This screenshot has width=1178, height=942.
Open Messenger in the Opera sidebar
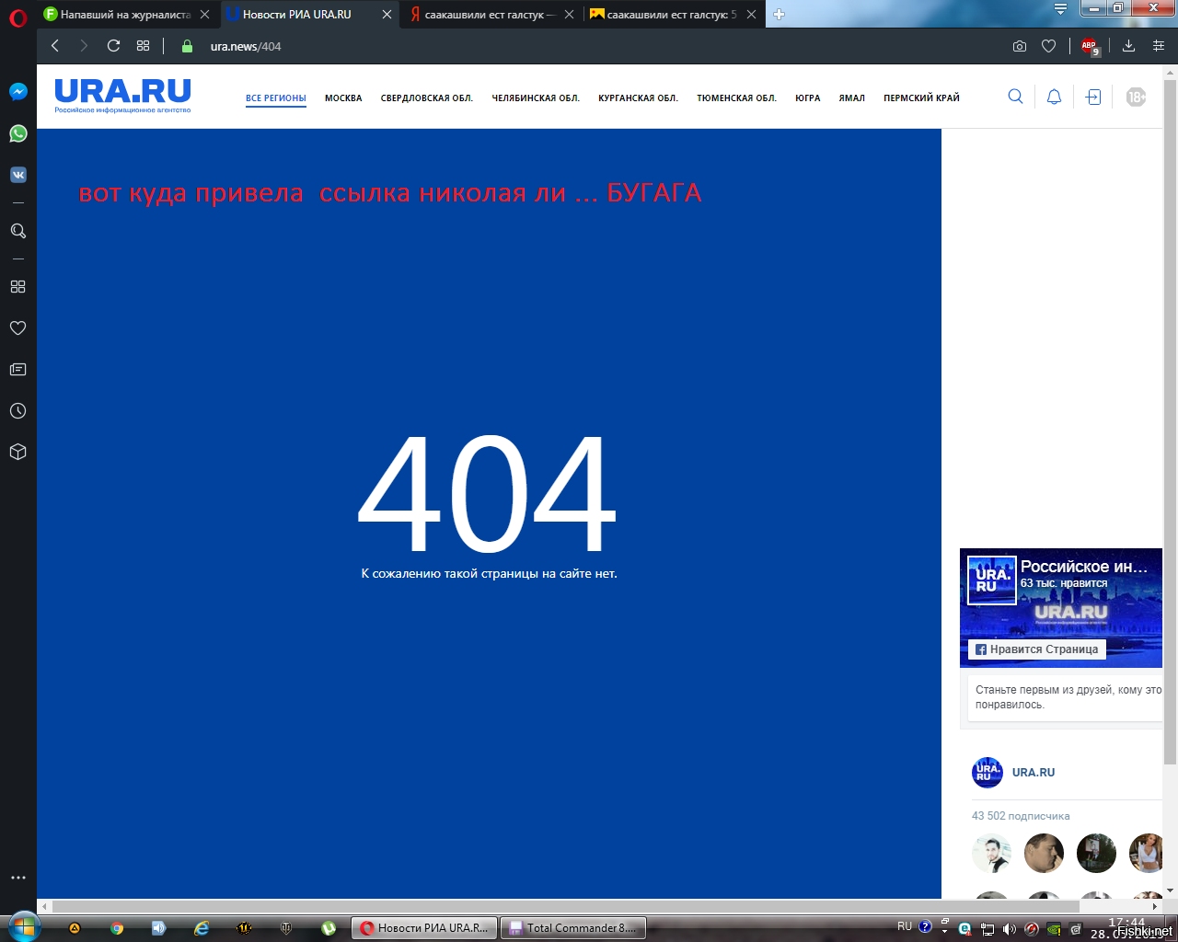(x=17, y=92)
